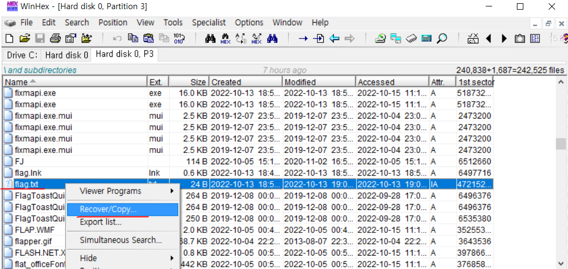Choose Export list... from context menu

[x=123, y=222]
